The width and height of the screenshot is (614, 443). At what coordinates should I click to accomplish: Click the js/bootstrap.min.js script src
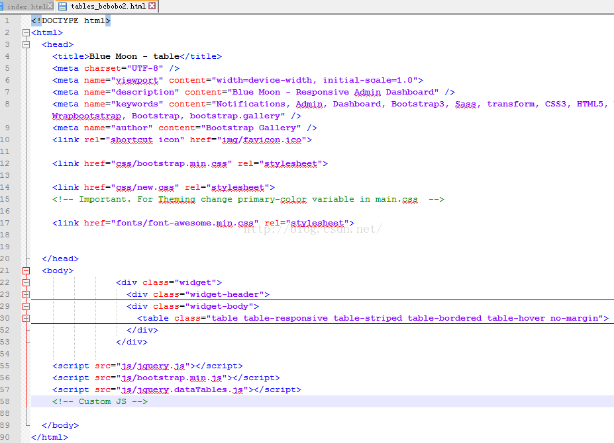[x=172, y=378]
